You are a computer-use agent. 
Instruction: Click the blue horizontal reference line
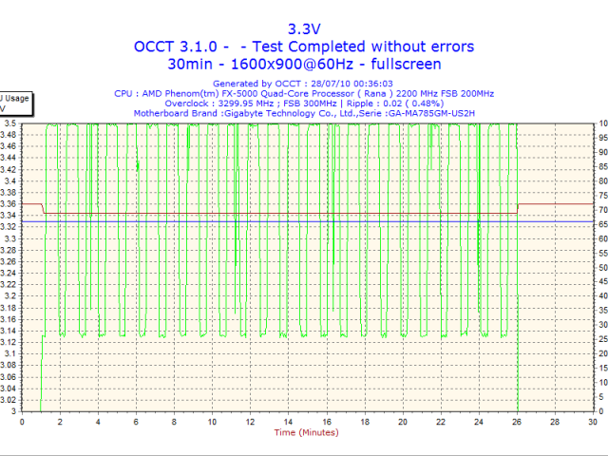tap(308, 221)
